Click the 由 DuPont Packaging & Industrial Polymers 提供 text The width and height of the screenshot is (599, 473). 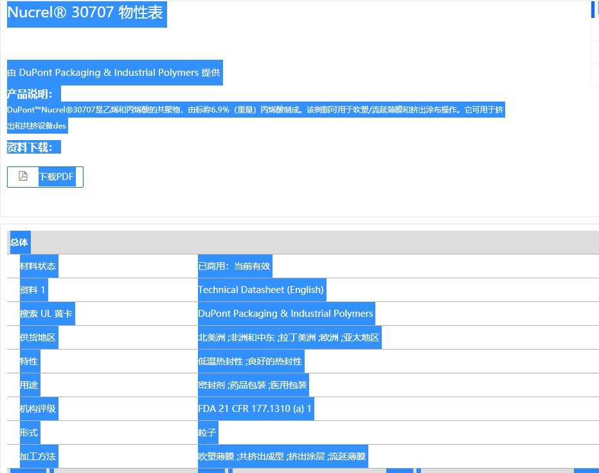(114, 73)
